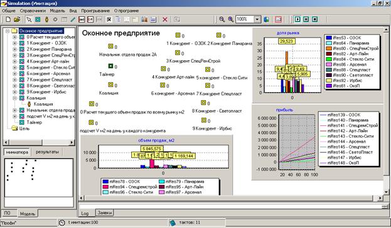Click the new document toolbar icon
Viewport: 391px width, 228px height.
pyautogui.click(x=8, y=19)
